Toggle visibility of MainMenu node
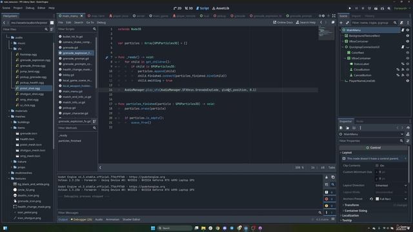The width and height of the screenshot is (413, 232). [408, 30]
